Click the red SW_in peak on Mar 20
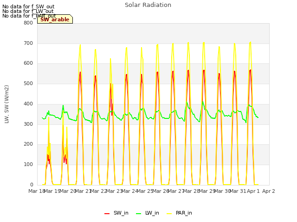 tap(80, 72)
